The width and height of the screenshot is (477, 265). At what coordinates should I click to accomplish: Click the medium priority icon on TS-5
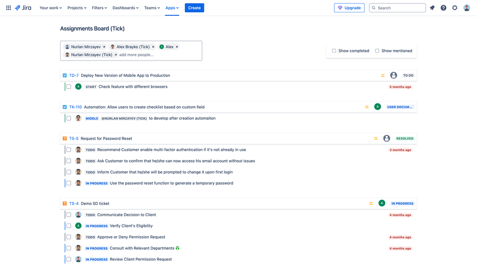(376, 138)
